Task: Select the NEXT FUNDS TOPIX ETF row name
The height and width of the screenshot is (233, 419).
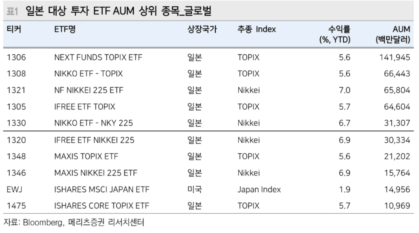Action: [98, 58]
